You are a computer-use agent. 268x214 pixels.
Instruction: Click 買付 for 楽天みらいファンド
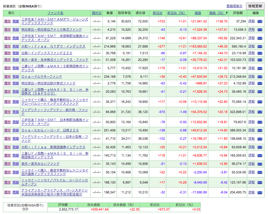click(x=7, y=164)
